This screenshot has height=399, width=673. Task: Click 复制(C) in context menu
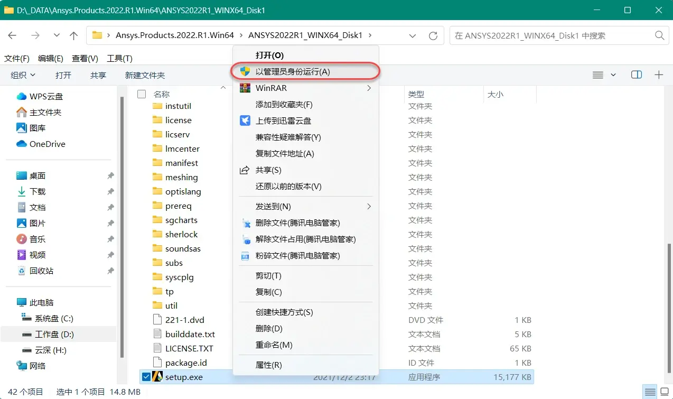tap(305, 292)
